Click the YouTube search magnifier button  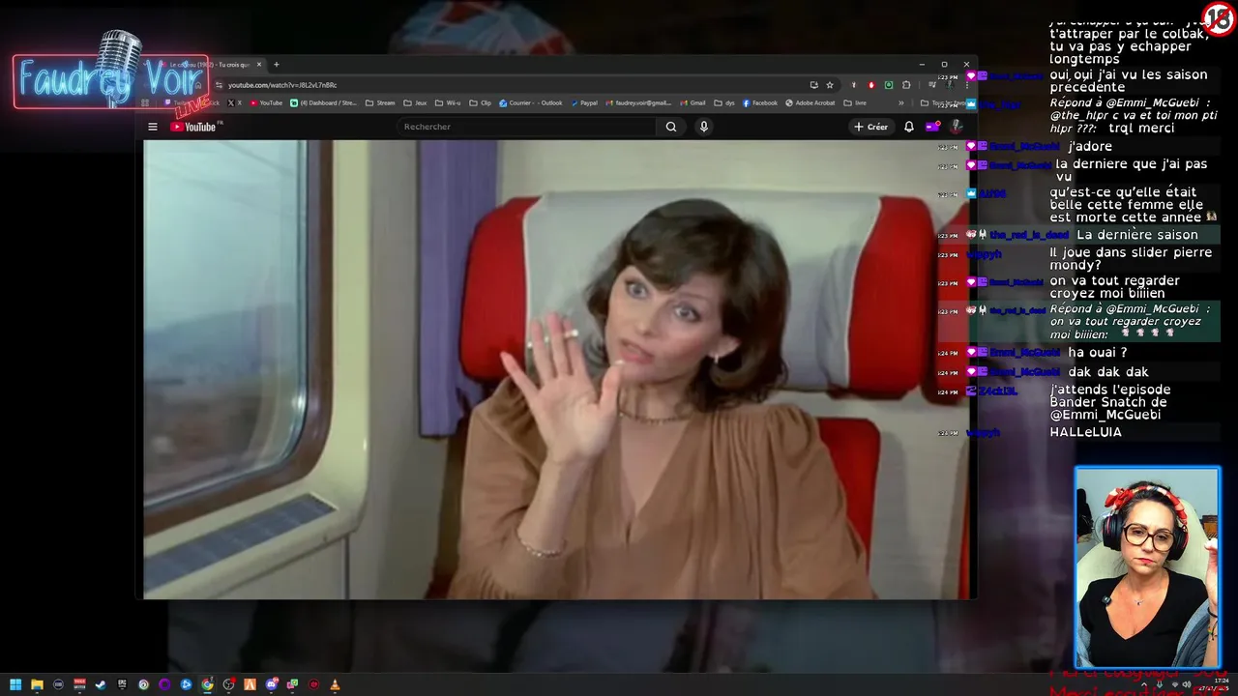(x=671, y=127)
